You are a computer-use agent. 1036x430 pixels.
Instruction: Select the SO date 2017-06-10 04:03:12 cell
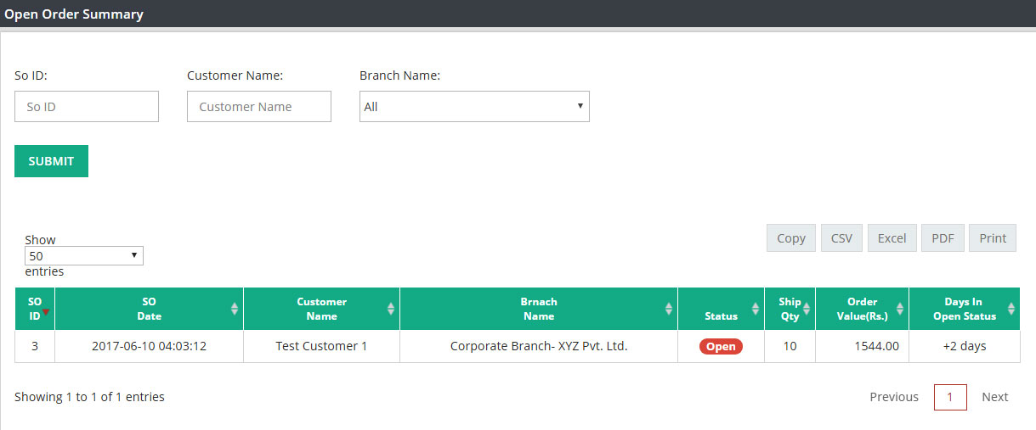tap(150, 346)
